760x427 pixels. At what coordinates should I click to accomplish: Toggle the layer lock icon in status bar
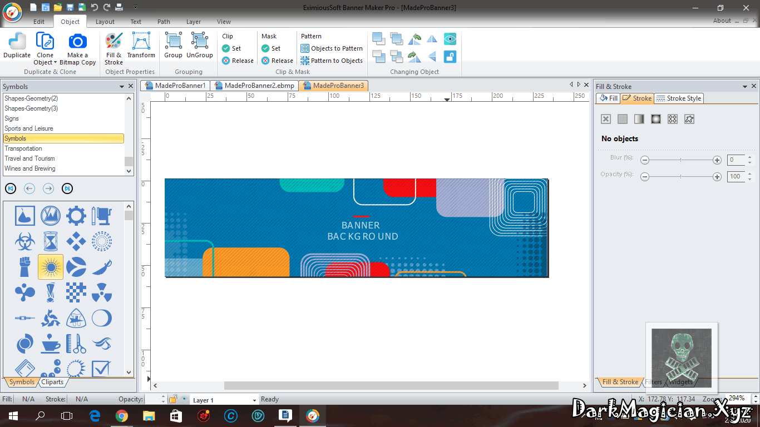(x=173, y=399)
